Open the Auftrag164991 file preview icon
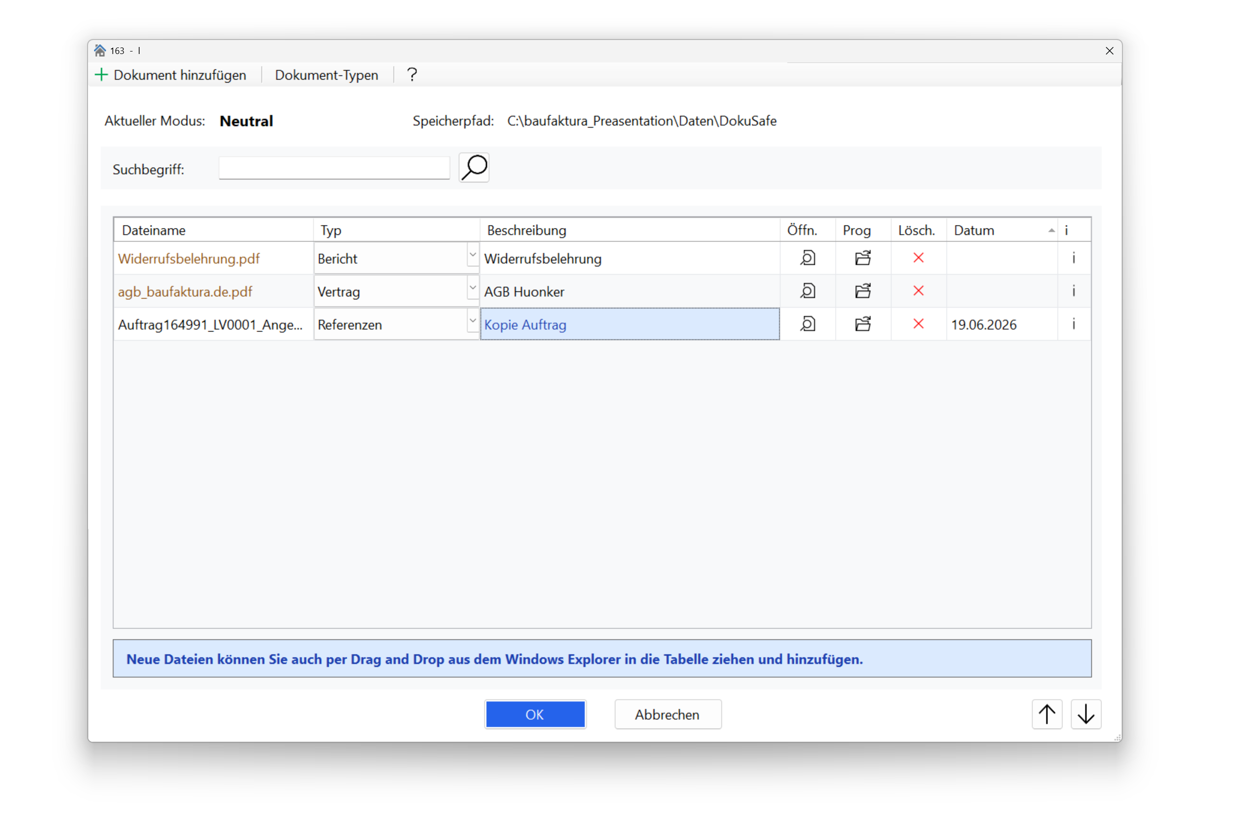Viewport: 1239px width, 814px height. tap(807, 323)
